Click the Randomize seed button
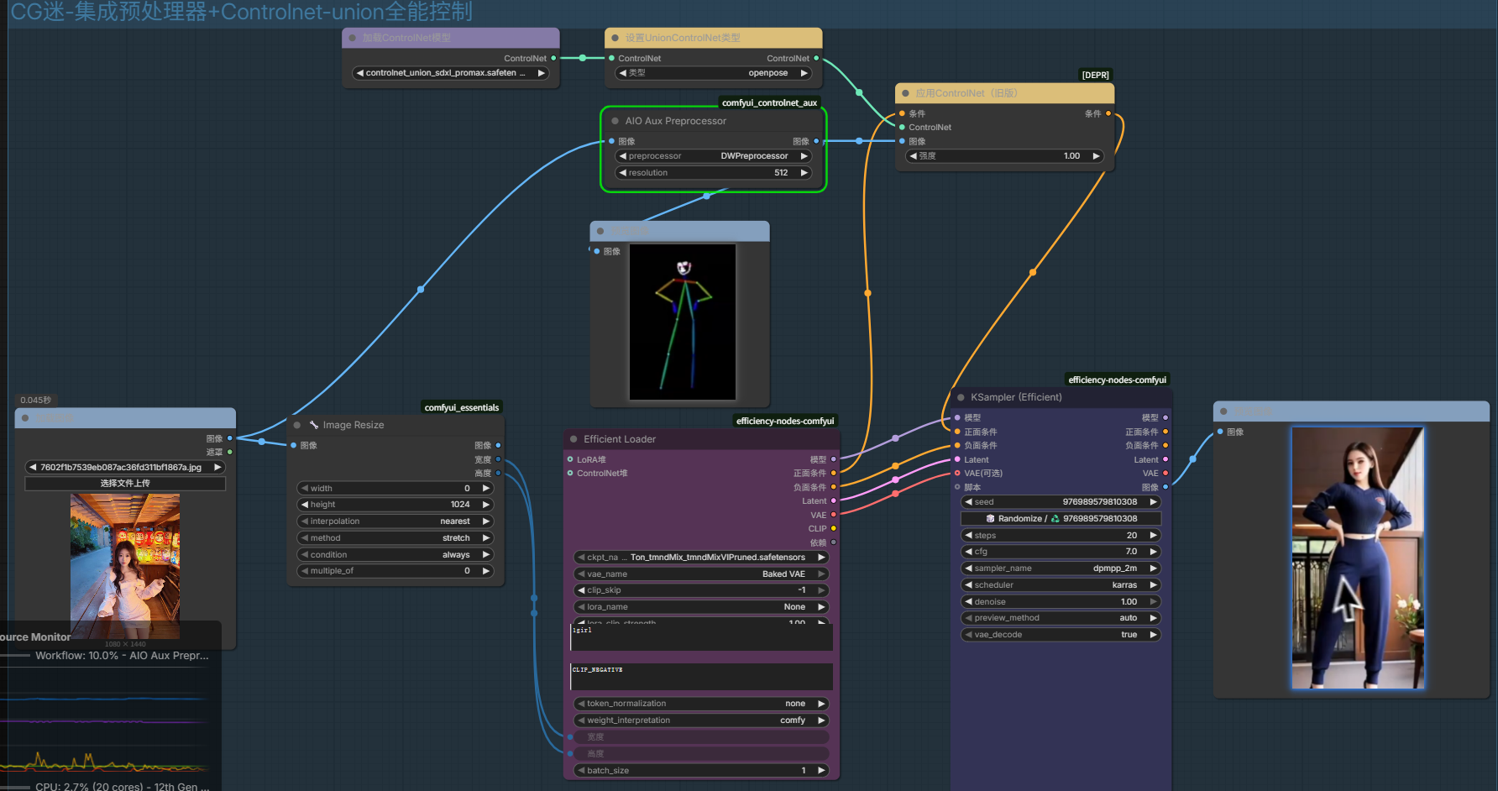The image size is (1498, 791). (x=1061, y=519)
